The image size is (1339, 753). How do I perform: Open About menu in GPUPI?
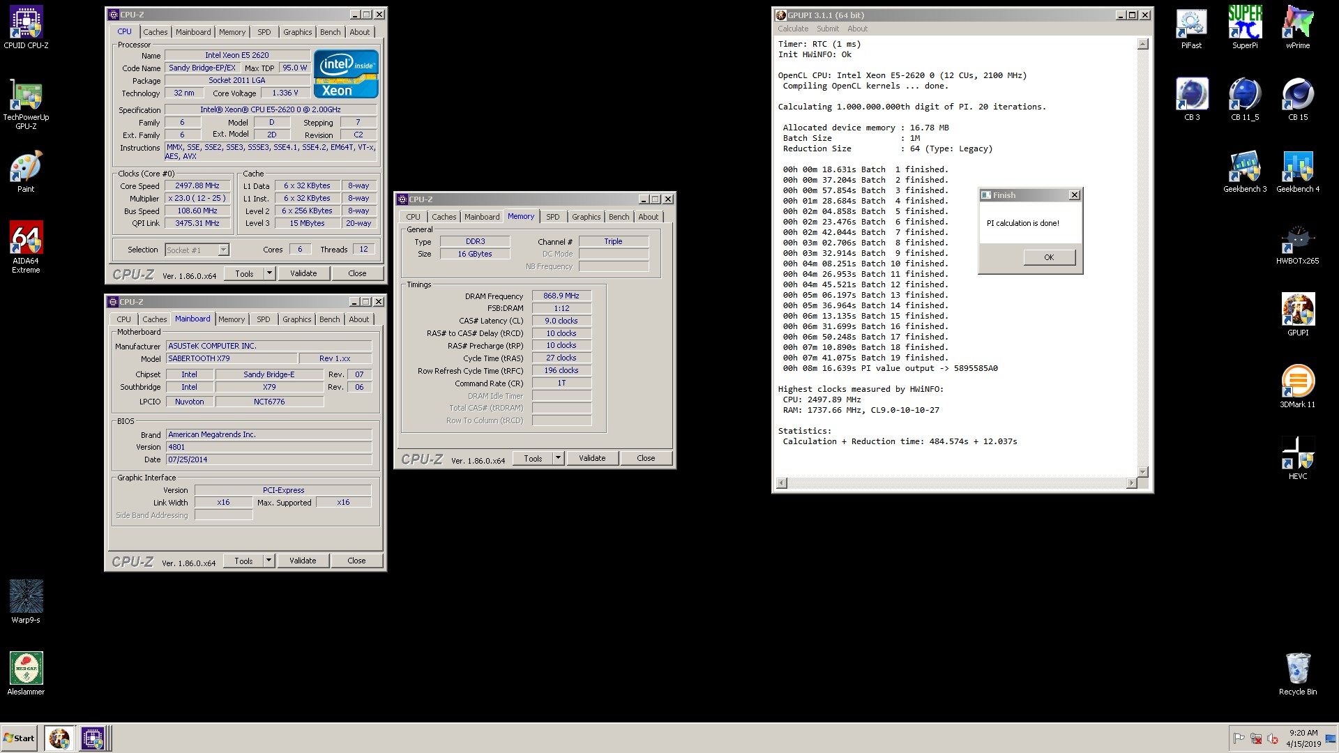pyautogui.click(x=857, y=29)
